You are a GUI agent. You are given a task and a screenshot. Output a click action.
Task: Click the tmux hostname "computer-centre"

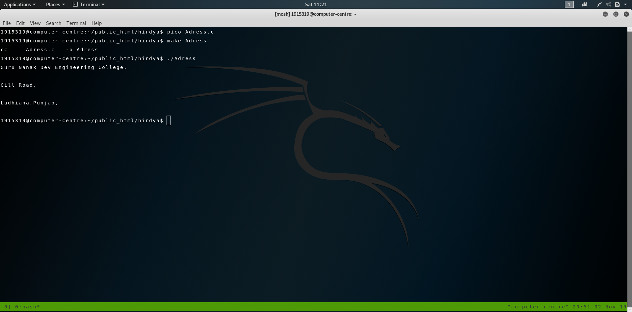[x=538, y=307]
